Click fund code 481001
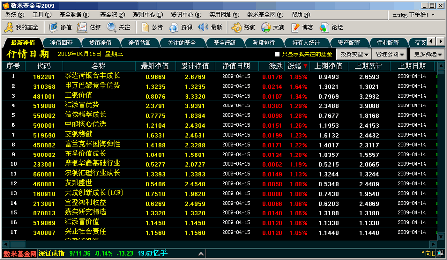Screen dimensions: 447x260 [x=44, y=97]
